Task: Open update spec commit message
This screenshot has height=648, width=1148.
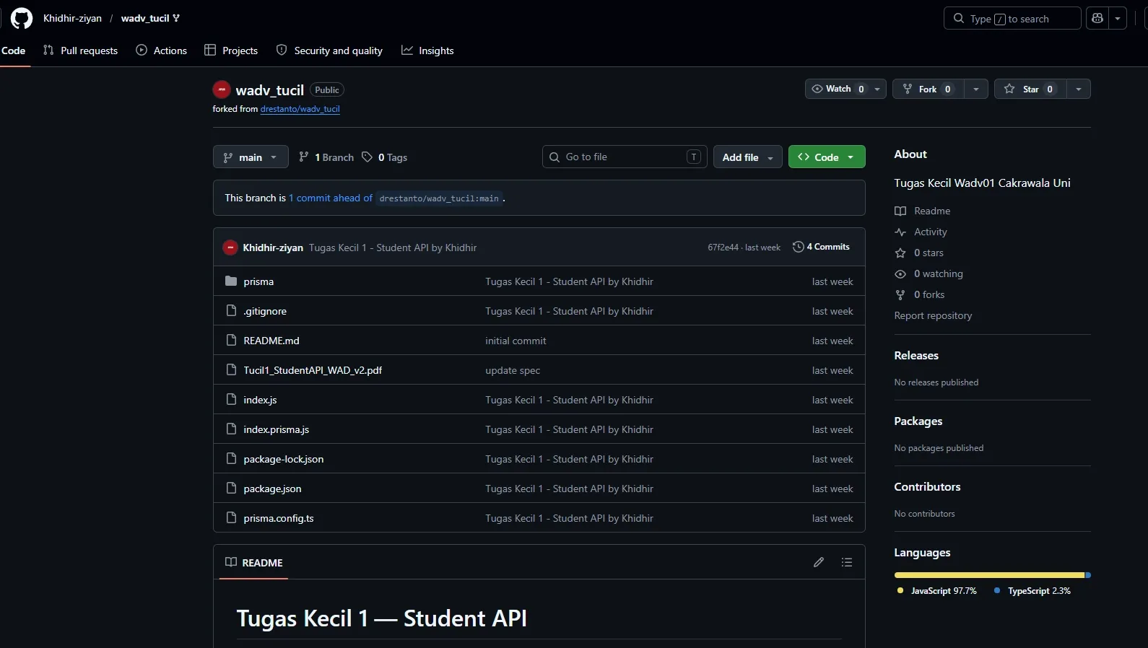Action: tap(513, 370)
